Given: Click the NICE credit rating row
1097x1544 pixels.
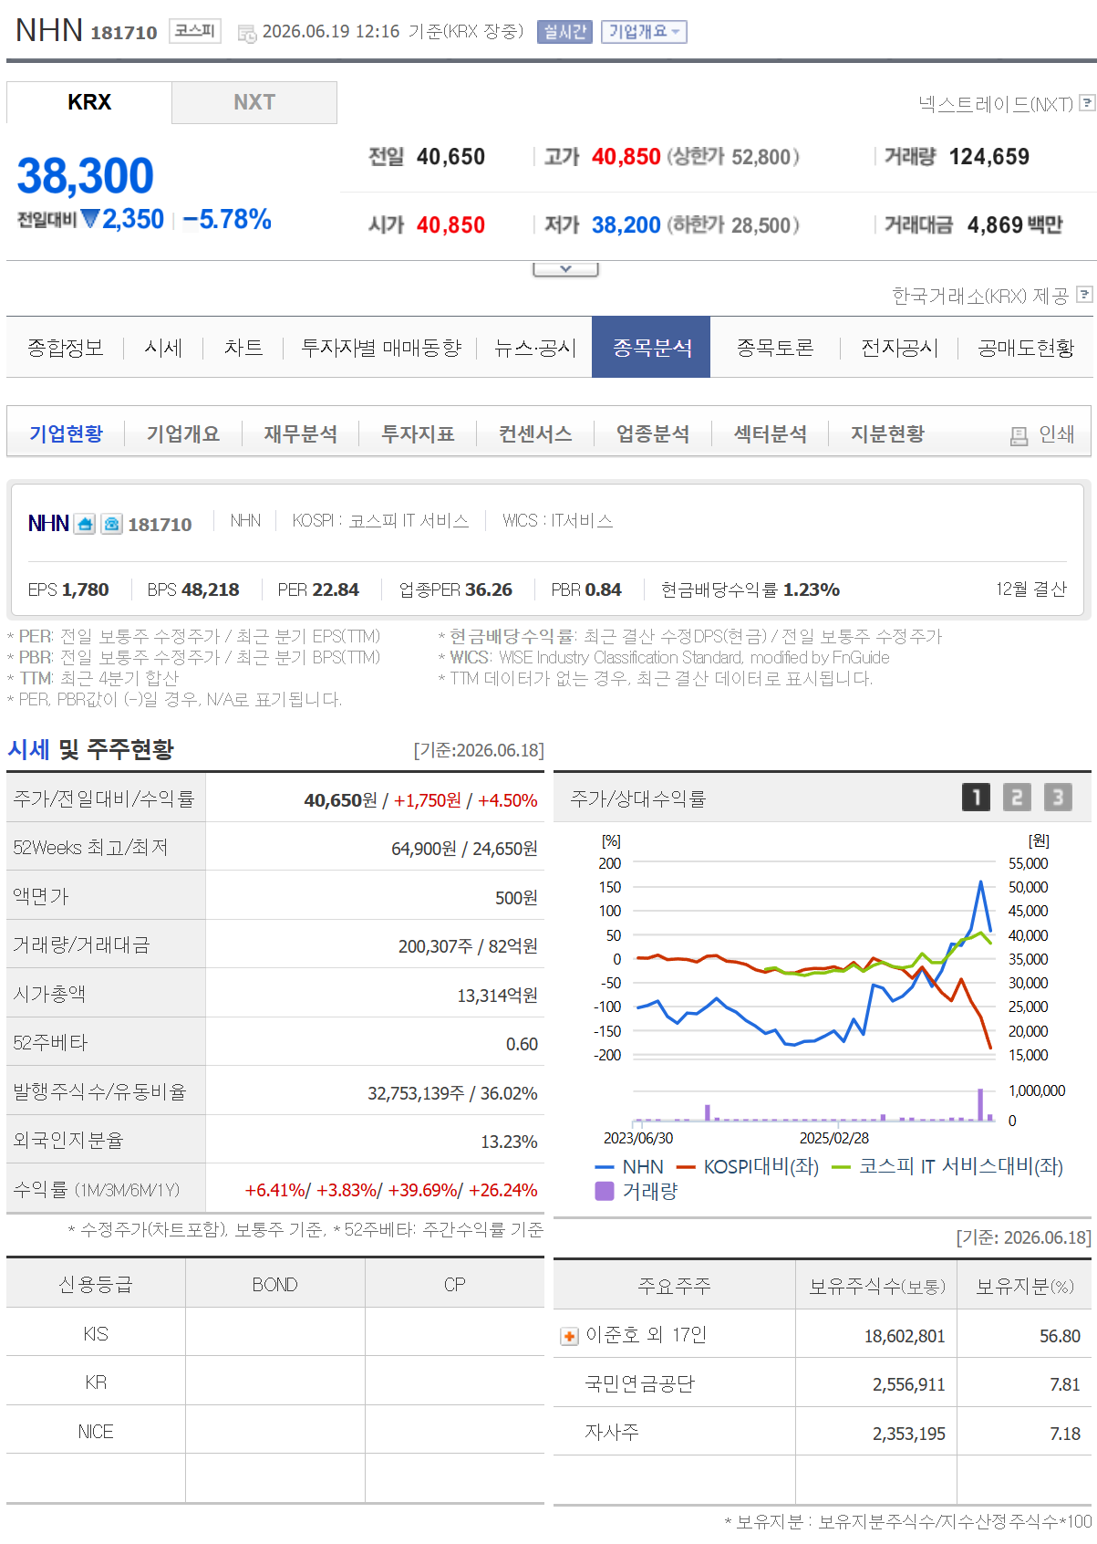Looking at the screenshot, I should point(275,1432).
